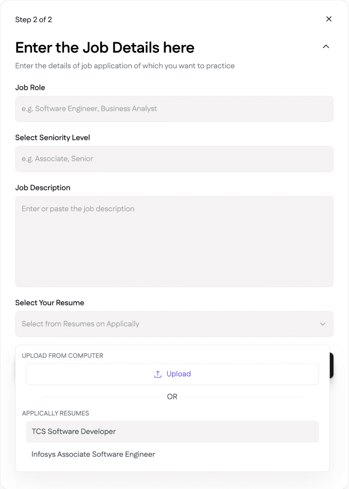Click the Job Role input field
The height and width of the screenshot is (489, 349).
coord(174,109)
